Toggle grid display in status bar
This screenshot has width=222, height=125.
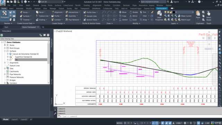click(x=125, y=123)
